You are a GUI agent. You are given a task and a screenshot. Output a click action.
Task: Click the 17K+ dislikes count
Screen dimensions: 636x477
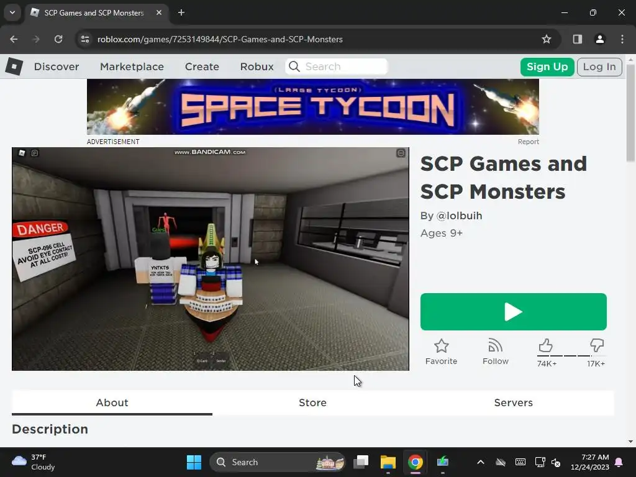click(x=596, y=364)
